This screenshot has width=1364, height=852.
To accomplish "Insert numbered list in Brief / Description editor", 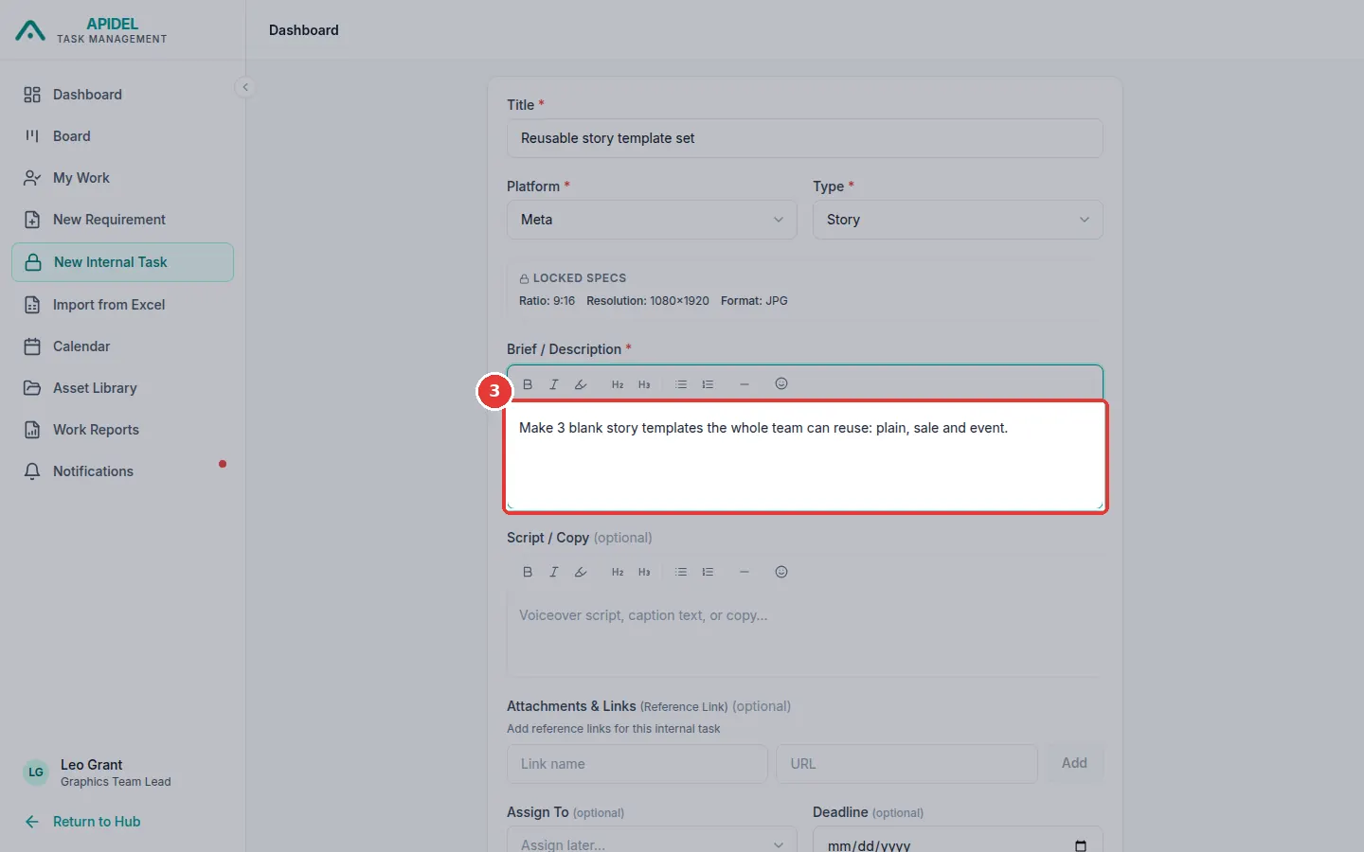I will click(x=708, y=384).
